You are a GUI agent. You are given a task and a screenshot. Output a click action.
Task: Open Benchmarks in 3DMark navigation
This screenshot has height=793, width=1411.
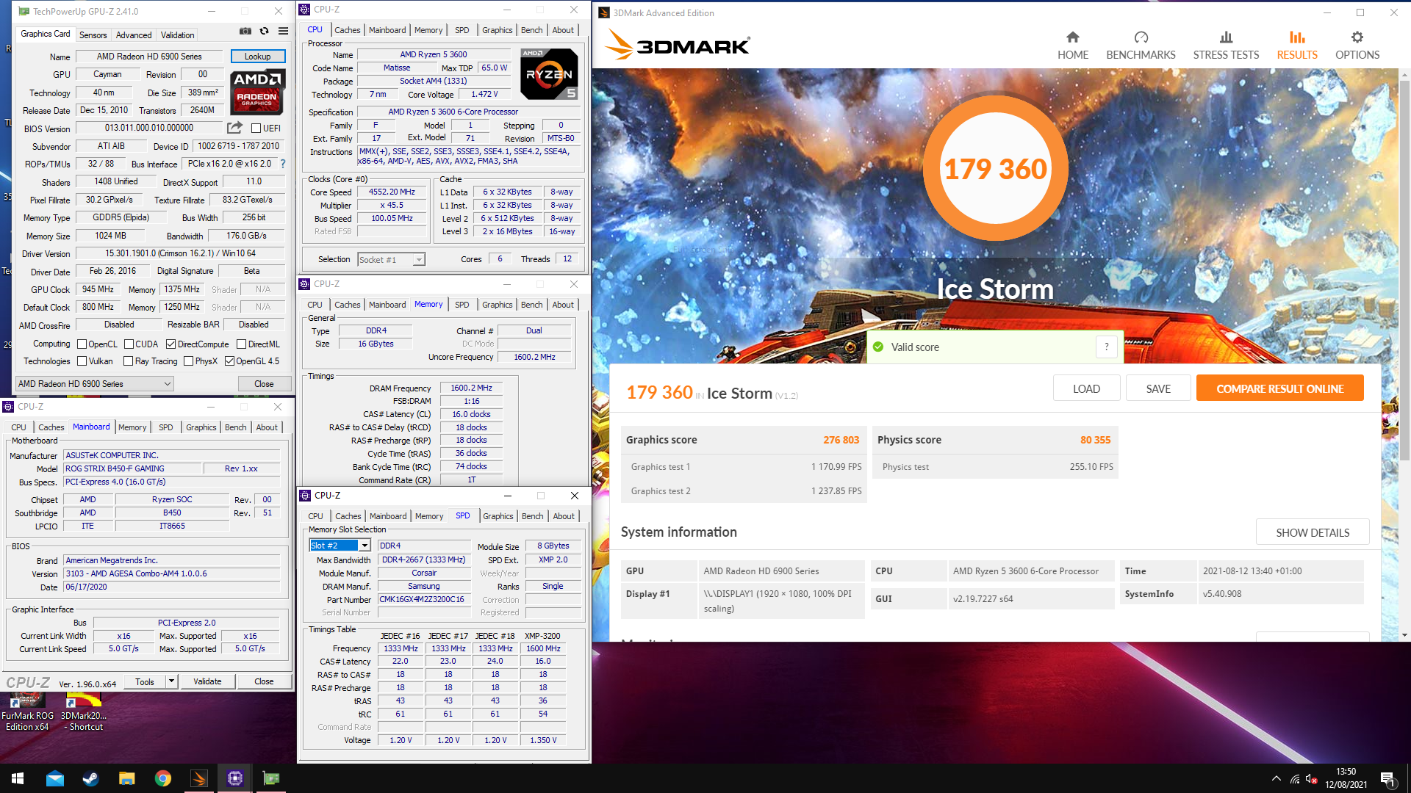point(1141,46)
